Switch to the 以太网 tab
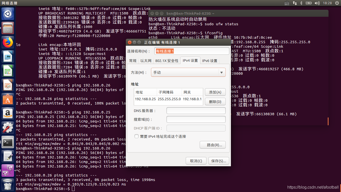Screen dimensions: 341x192 point(146,61)
